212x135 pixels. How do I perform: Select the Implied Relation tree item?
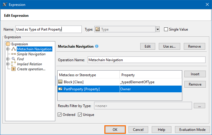coord(29,64)
